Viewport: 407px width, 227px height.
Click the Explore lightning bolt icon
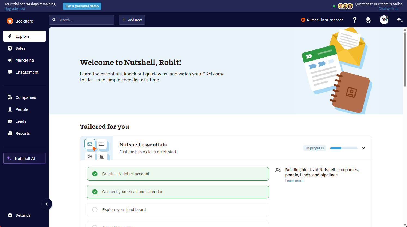point(10,36)
